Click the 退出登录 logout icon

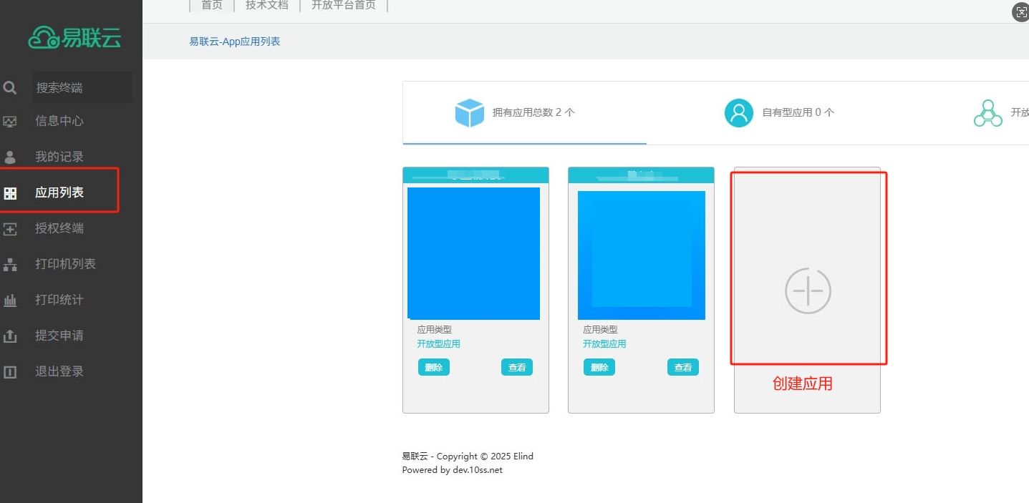(x=10, y=371)
